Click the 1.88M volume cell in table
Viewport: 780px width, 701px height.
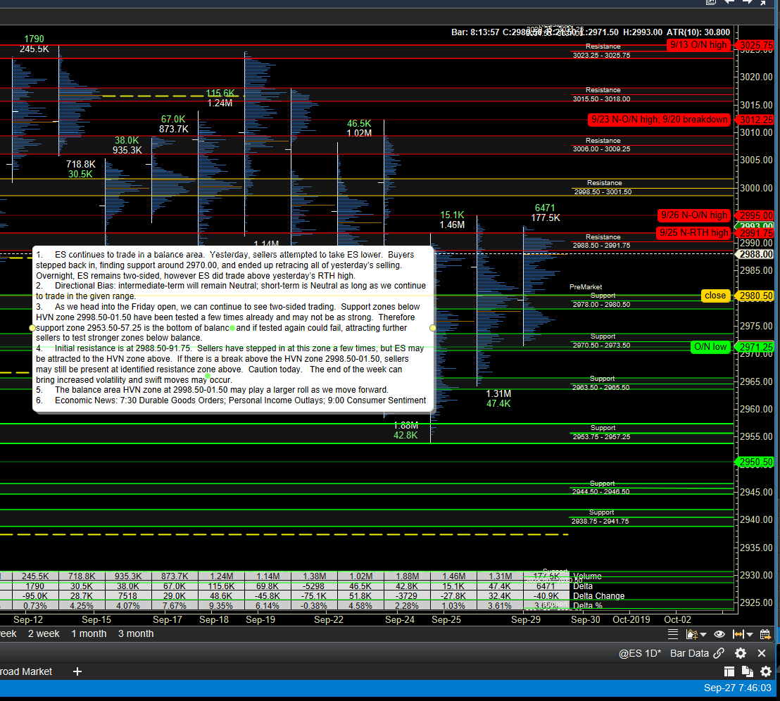tap(407, 576)
